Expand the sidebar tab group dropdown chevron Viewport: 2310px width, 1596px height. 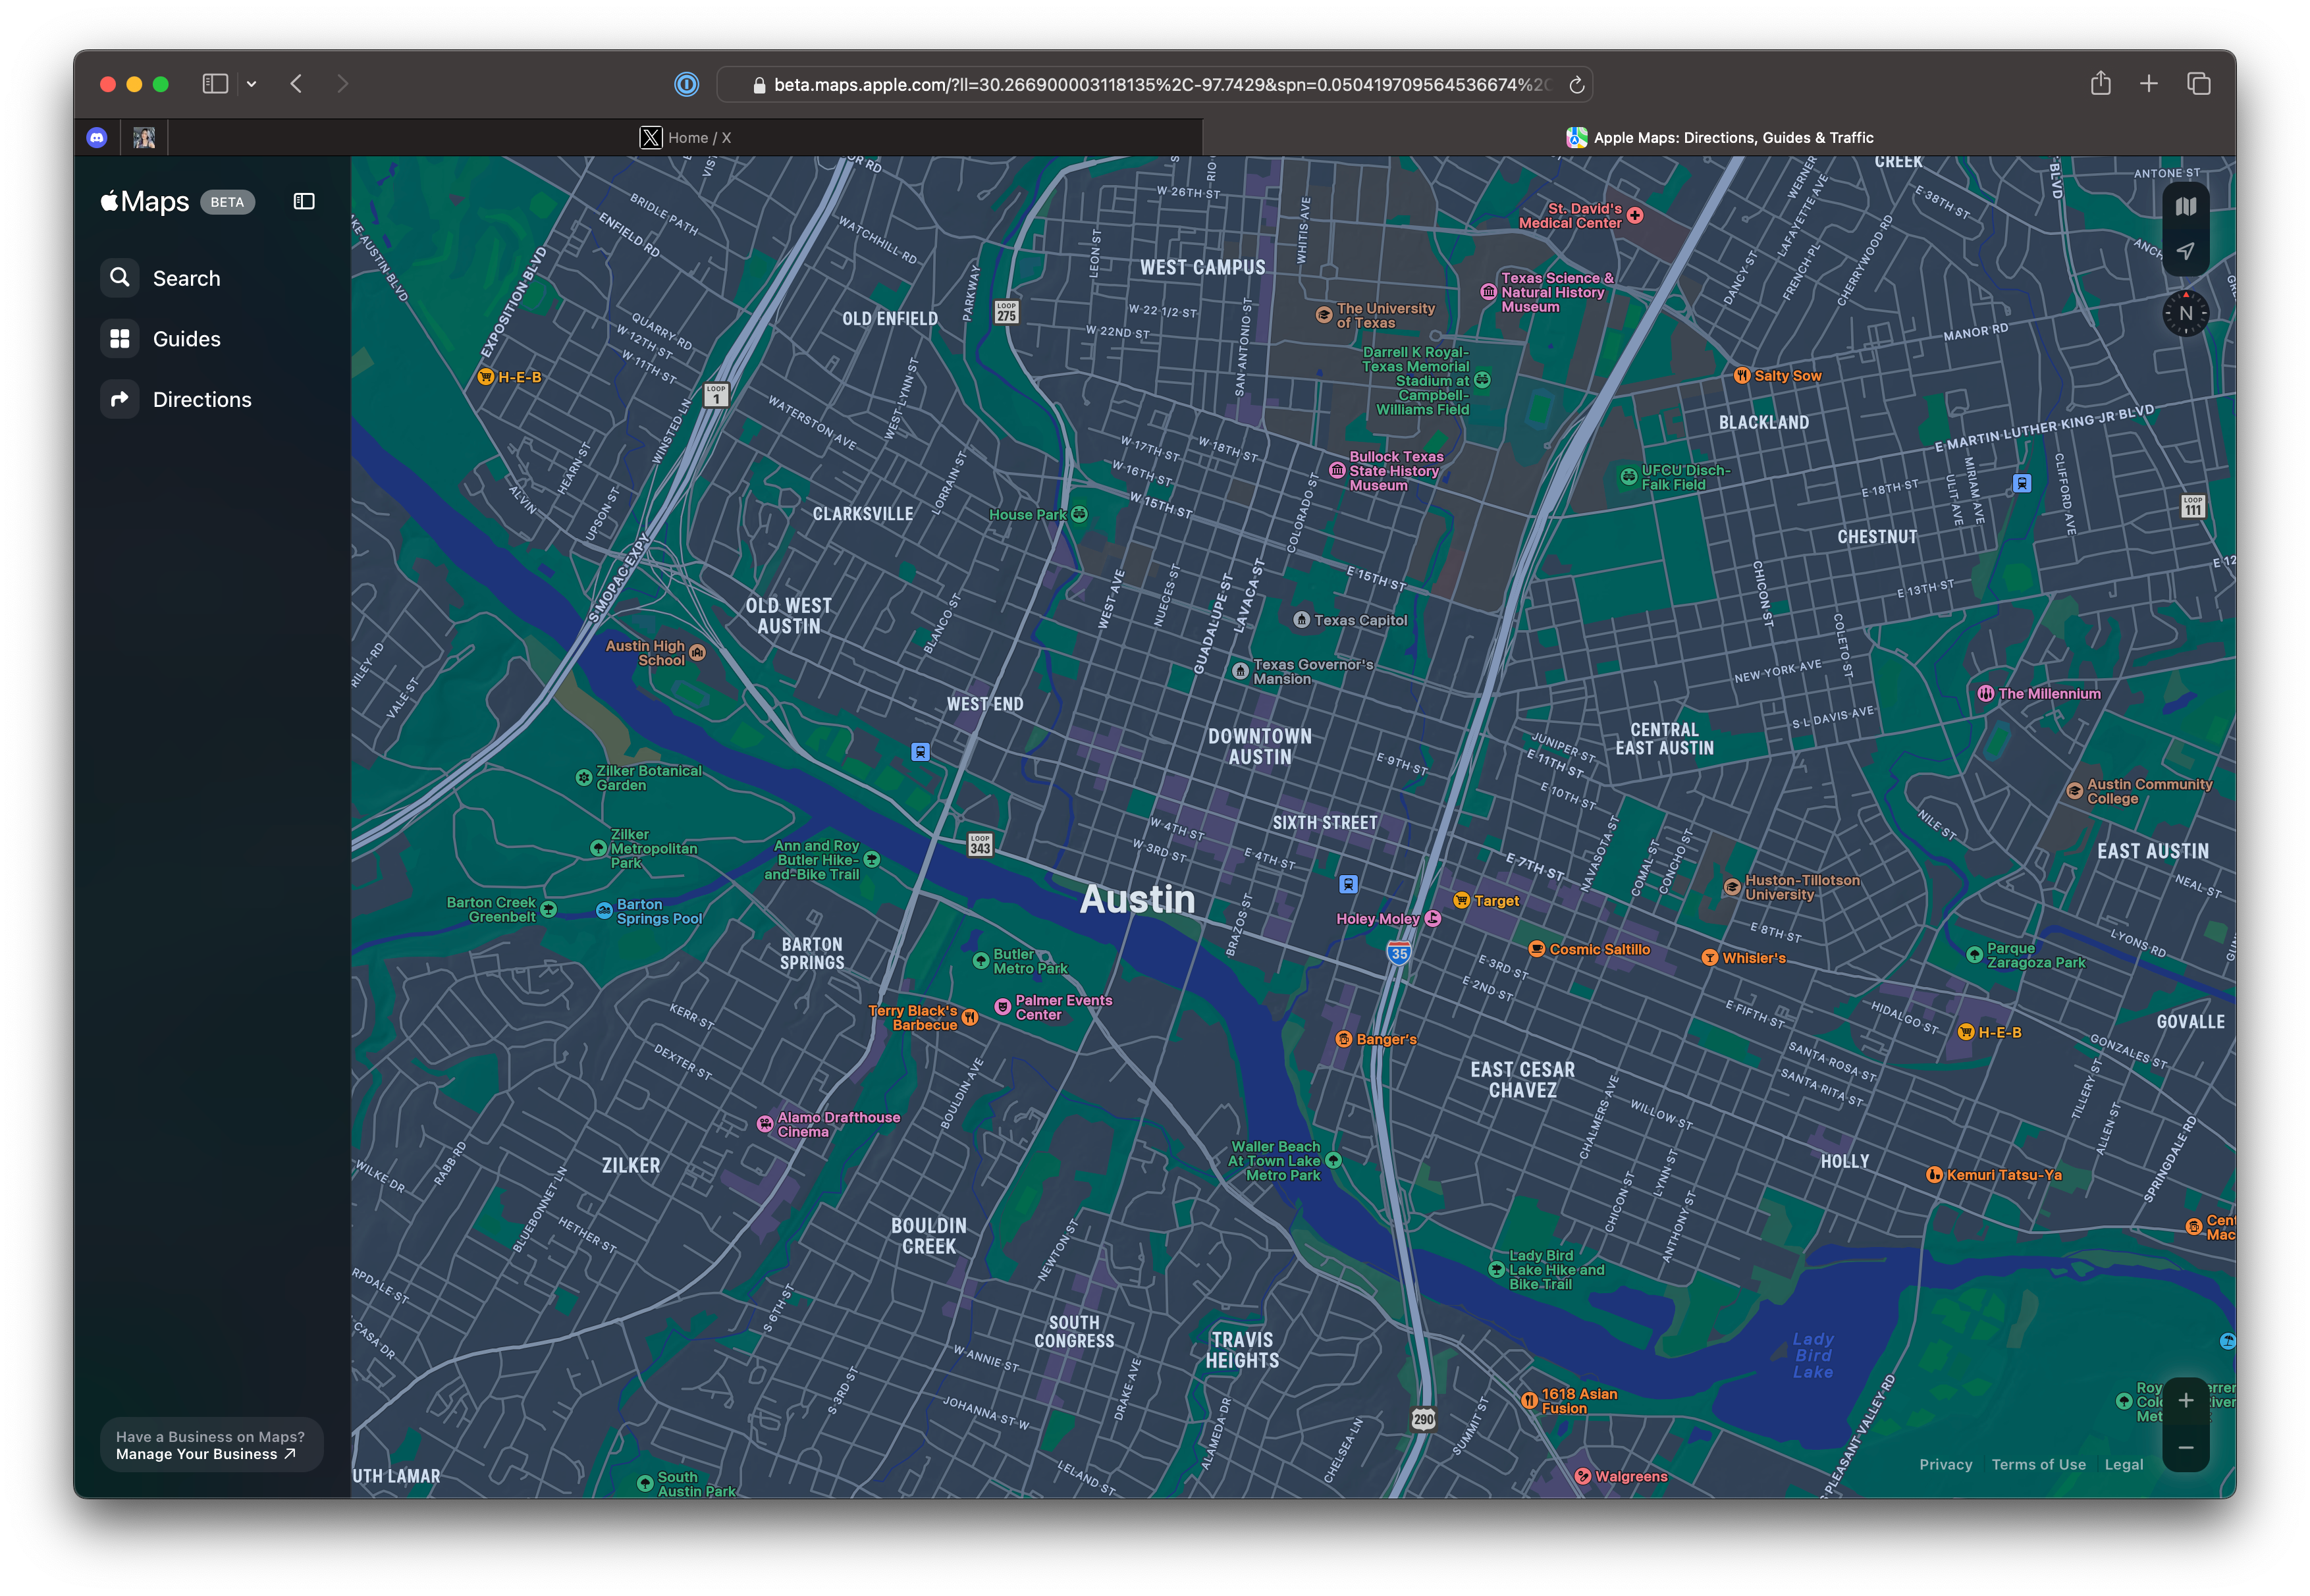point(251,84)
